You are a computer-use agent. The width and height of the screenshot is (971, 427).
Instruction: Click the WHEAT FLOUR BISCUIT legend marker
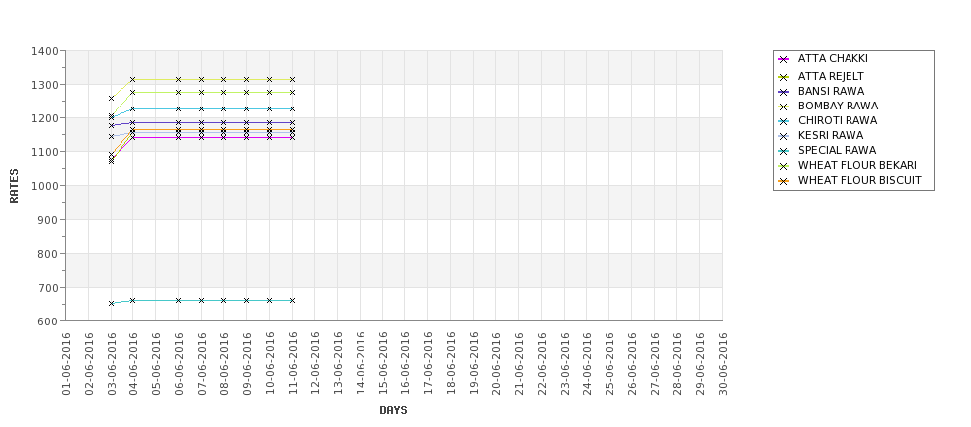[784, 181]
